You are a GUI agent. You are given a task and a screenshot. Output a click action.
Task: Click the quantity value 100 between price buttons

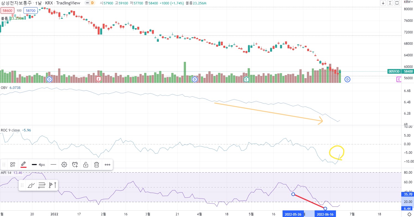pos(19,10)
